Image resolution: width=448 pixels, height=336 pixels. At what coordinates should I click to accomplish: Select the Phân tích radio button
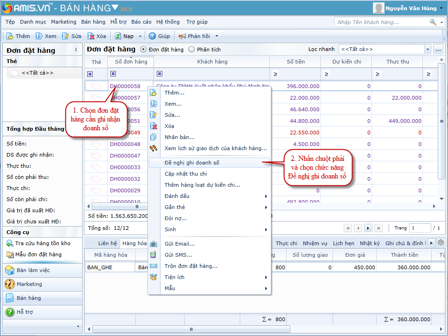191,49
